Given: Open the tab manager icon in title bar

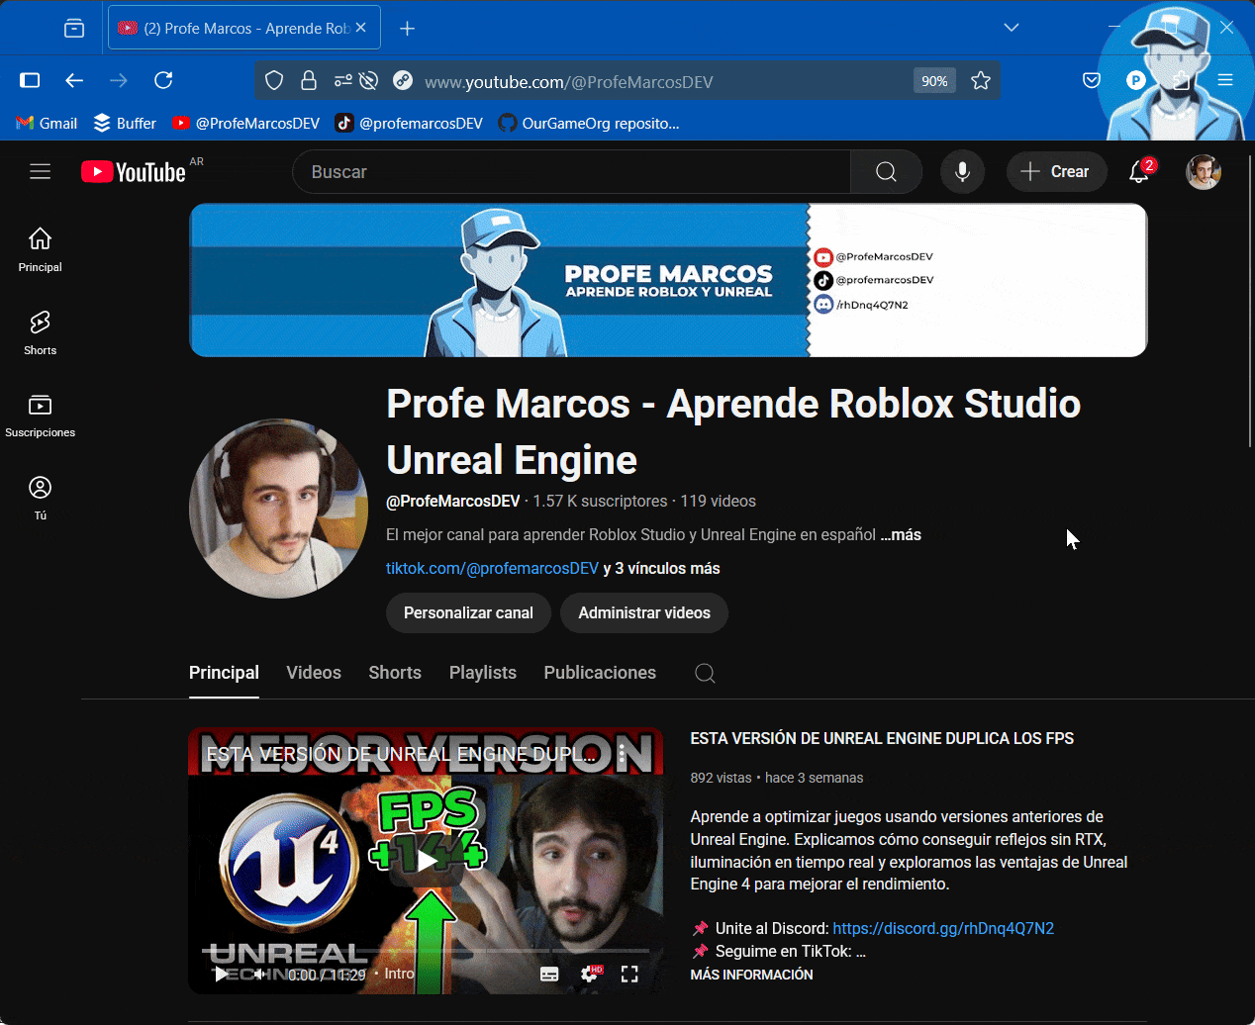Looking at the screenshot, I should (x=74, y=28).
